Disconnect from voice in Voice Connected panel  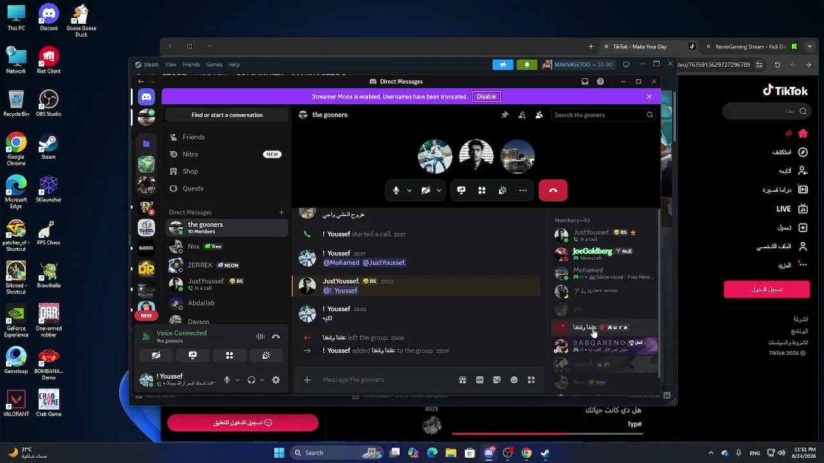tap(276, 337)
